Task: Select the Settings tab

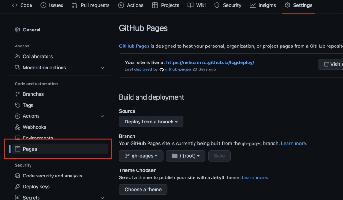Action: tap(298, 5)
